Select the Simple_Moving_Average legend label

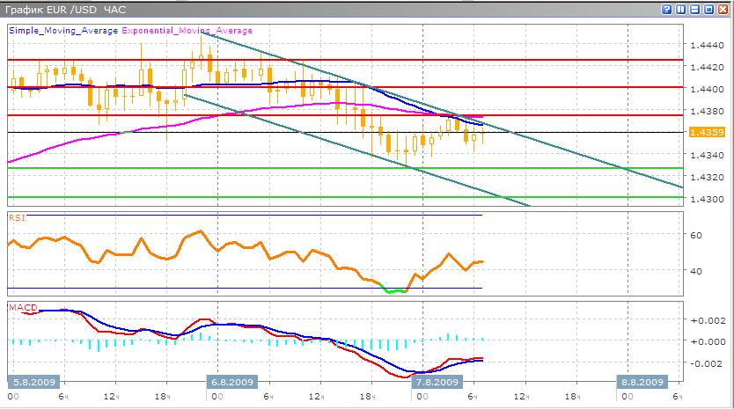(63, 29)
